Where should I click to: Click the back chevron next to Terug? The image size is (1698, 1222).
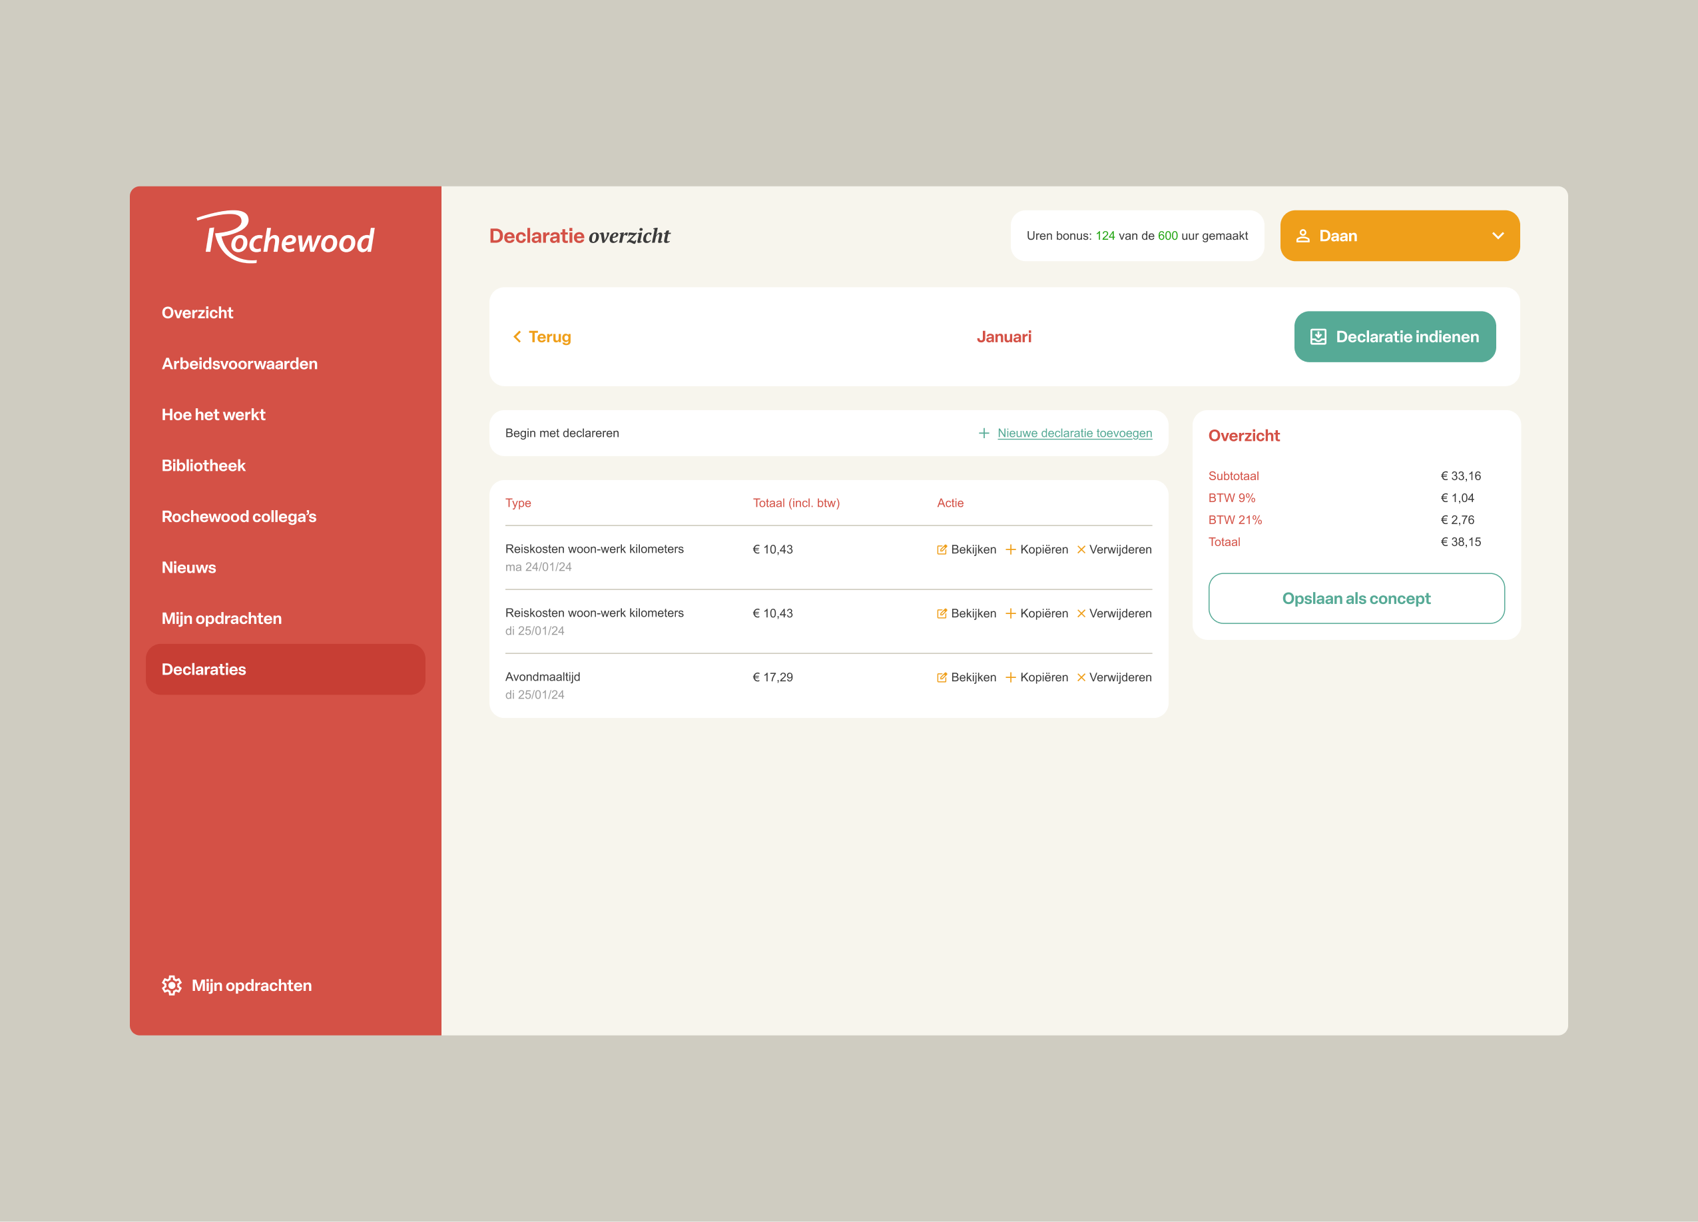point(517,336)
